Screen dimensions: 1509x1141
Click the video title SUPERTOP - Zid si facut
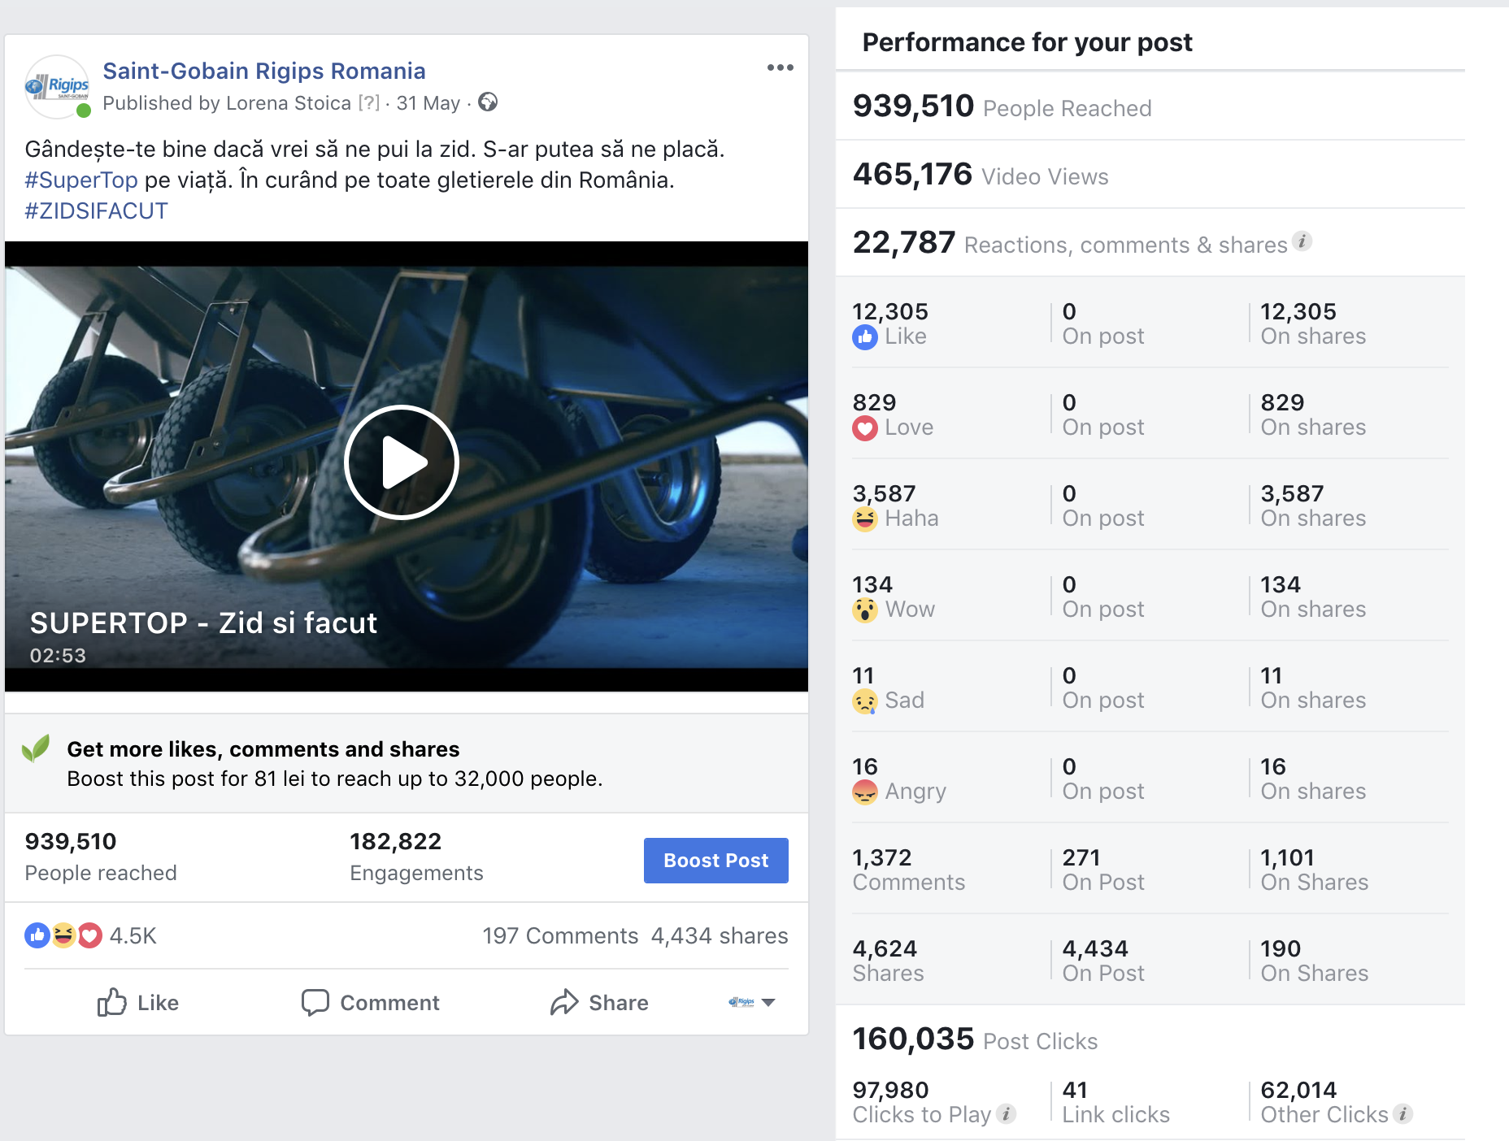pyautogui.click(x=203, y=623)
